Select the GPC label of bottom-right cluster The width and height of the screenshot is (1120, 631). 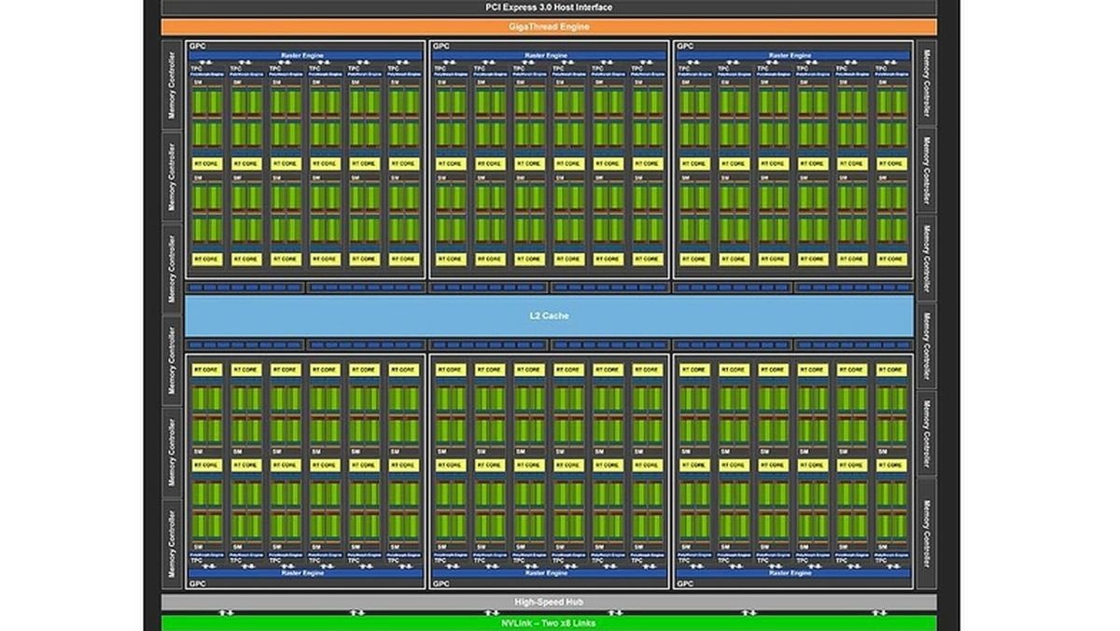point(686,583)
